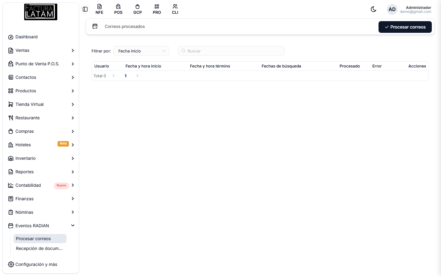The image size is (441, 276).
Task: Click the Tienda Virtual cart icon
Action: point(11,105)
